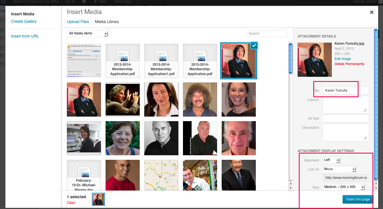Open the Link To dropdown

pyautogui.click(x=339, y=169)
